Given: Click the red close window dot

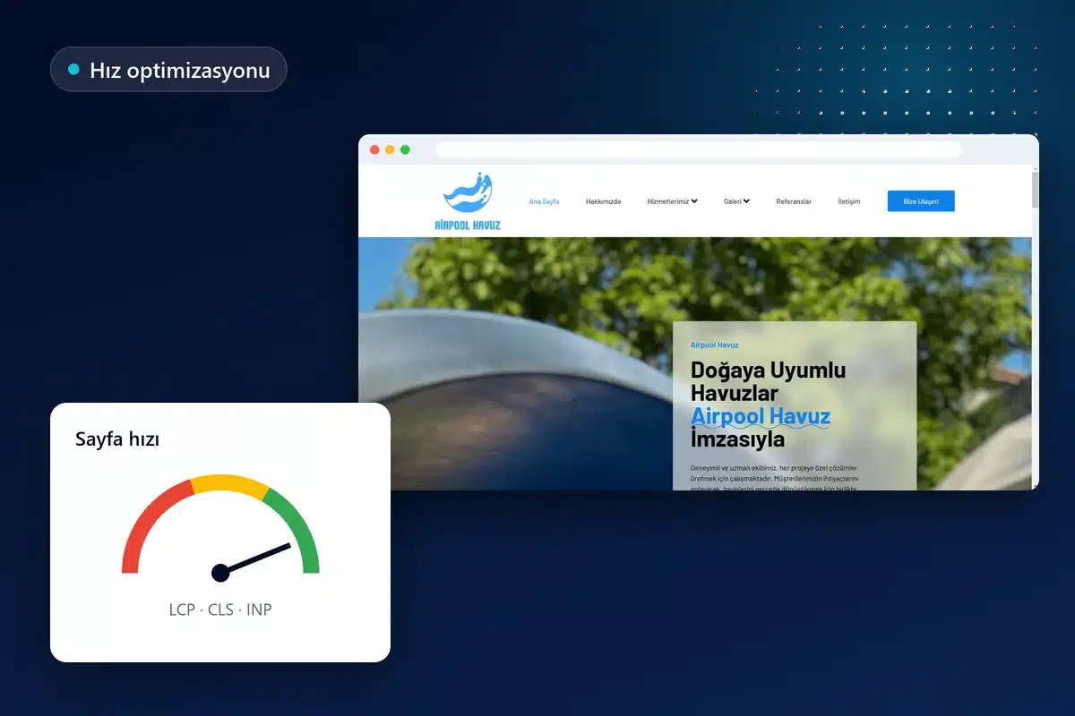Looking at the screenshot, I should pos(374,149).
